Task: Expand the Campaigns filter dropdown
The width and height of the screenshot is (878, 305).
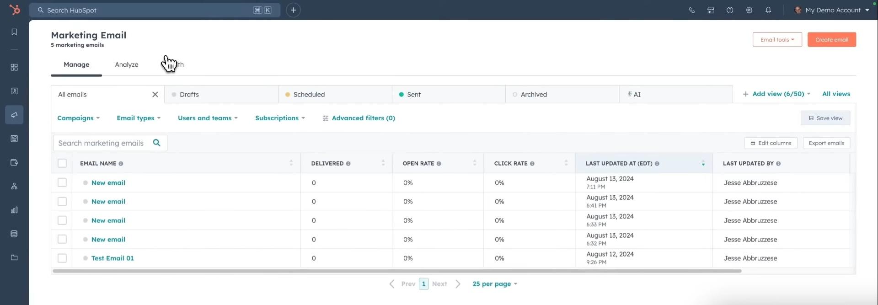Action: [78, 118]
